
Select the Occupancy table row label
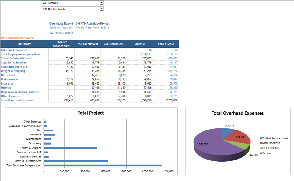click(x=8, y=75)
